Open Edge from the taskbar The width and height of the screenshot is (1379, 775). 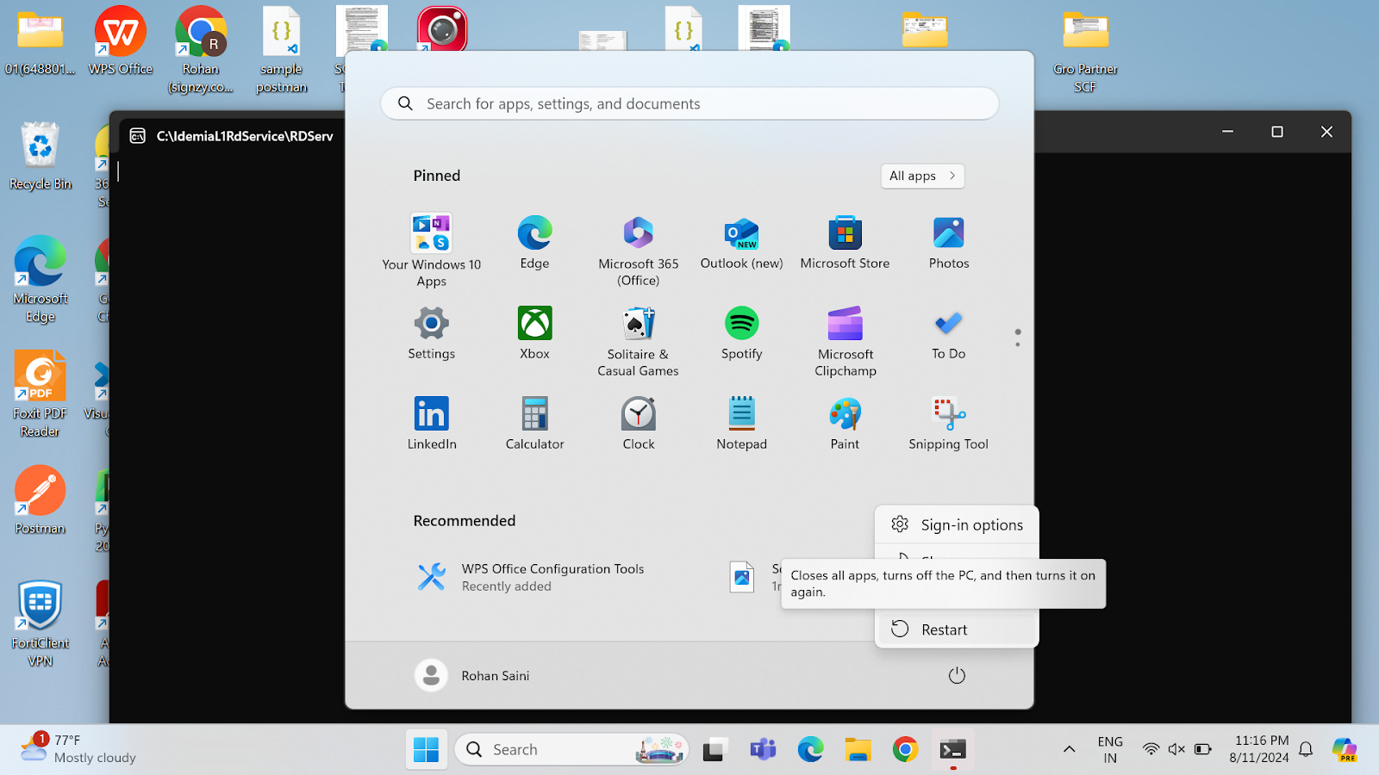[x=810, y=750]
